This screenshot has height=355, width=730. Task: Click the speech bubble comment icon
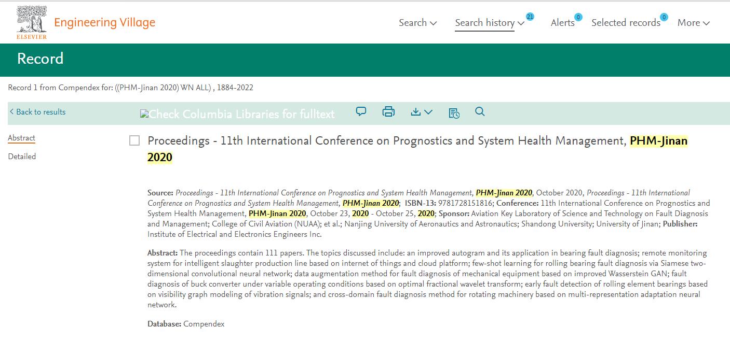click(x=361, y=111)
